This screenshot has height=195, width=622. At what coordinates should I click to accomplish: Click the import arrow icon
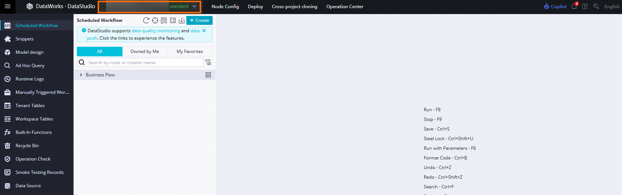coord(181,20)
